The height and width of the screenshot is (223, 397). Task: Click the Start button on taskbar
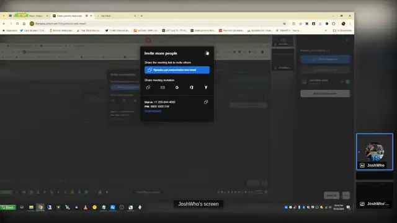tap(8, 208)
